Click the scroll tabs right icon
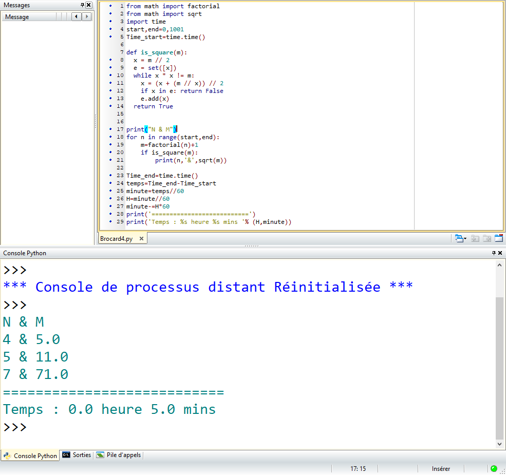 pyautogui.click(x=486, y=238)
